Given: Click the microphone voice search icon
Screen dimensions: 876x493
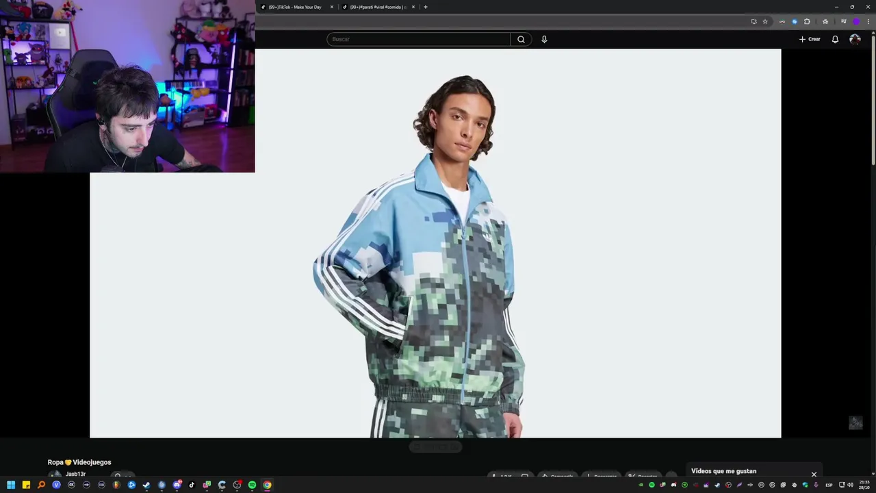Looking at the screenshot, I should coord(544,39).
